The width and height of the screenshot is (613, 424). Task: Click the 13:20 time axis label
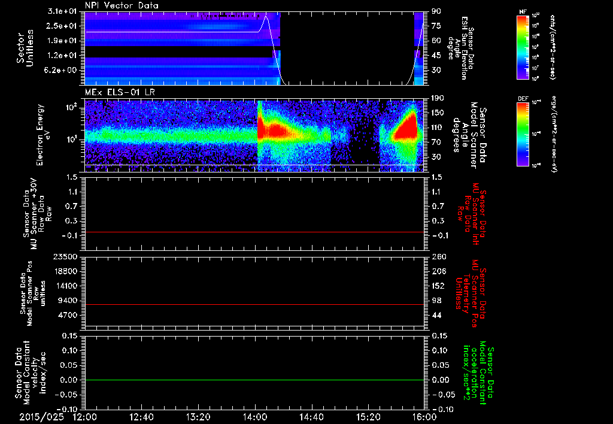[x=198, y=417]
